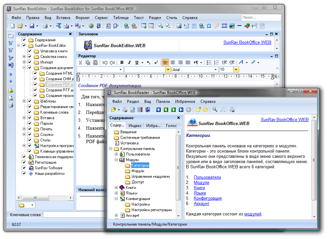Toggle checkbox beside Упаковка книги
This screenshot has height=239, width=328.
pyautogui.click(x=30, y=51)
